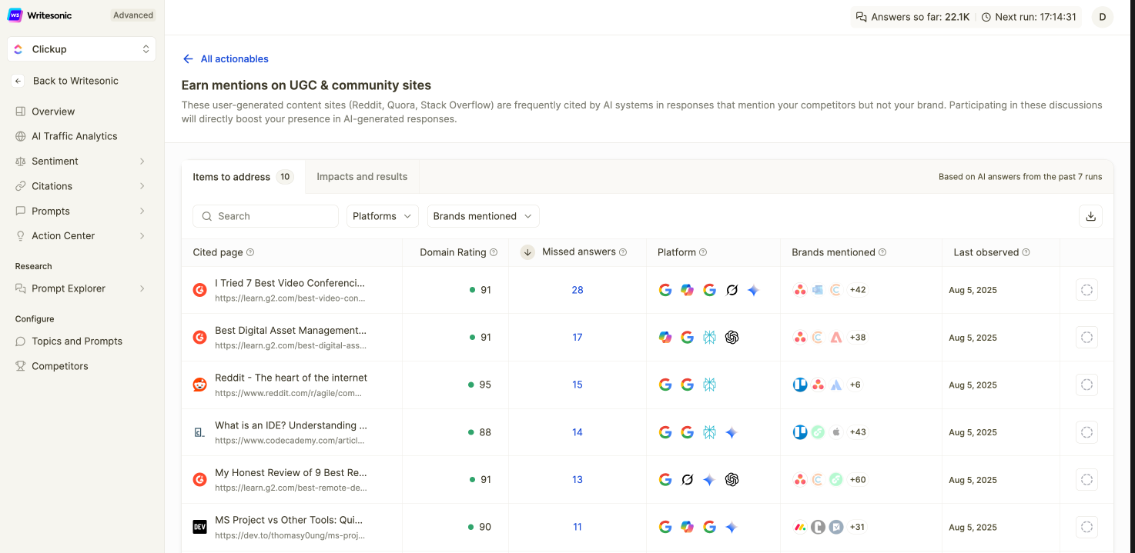Click the Answers so far counter
The height and width of the screenshot is (553, 1135).
[912, 17]
